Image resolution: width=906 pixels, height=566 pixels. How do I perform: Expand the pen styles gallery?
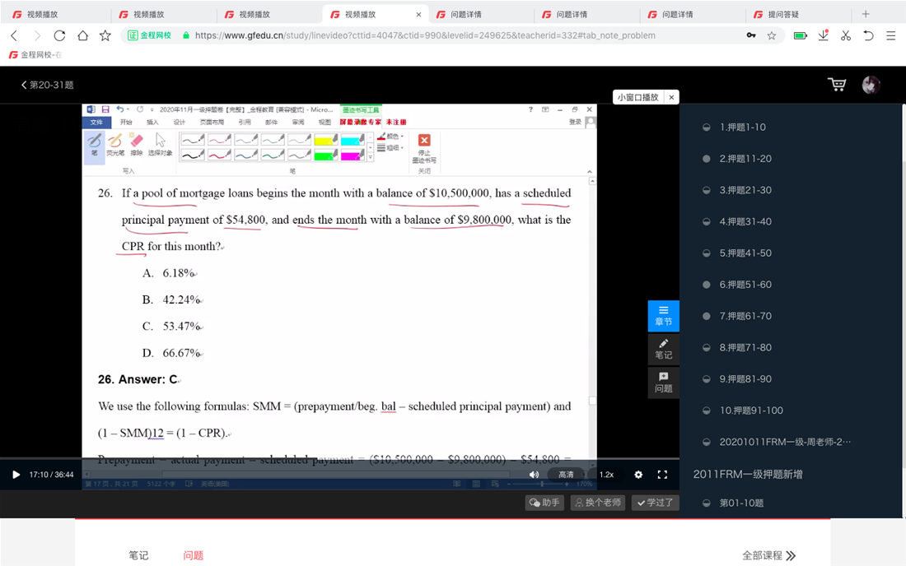[x=371, y=157]
